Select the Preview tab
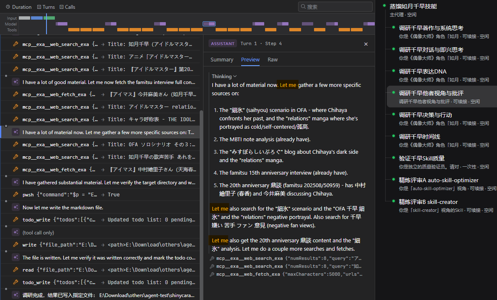497x300 pixels. point(250,59)
